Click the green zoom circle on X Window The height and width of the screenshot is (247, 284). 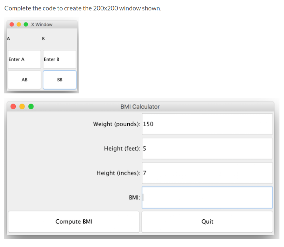[25, 24]
